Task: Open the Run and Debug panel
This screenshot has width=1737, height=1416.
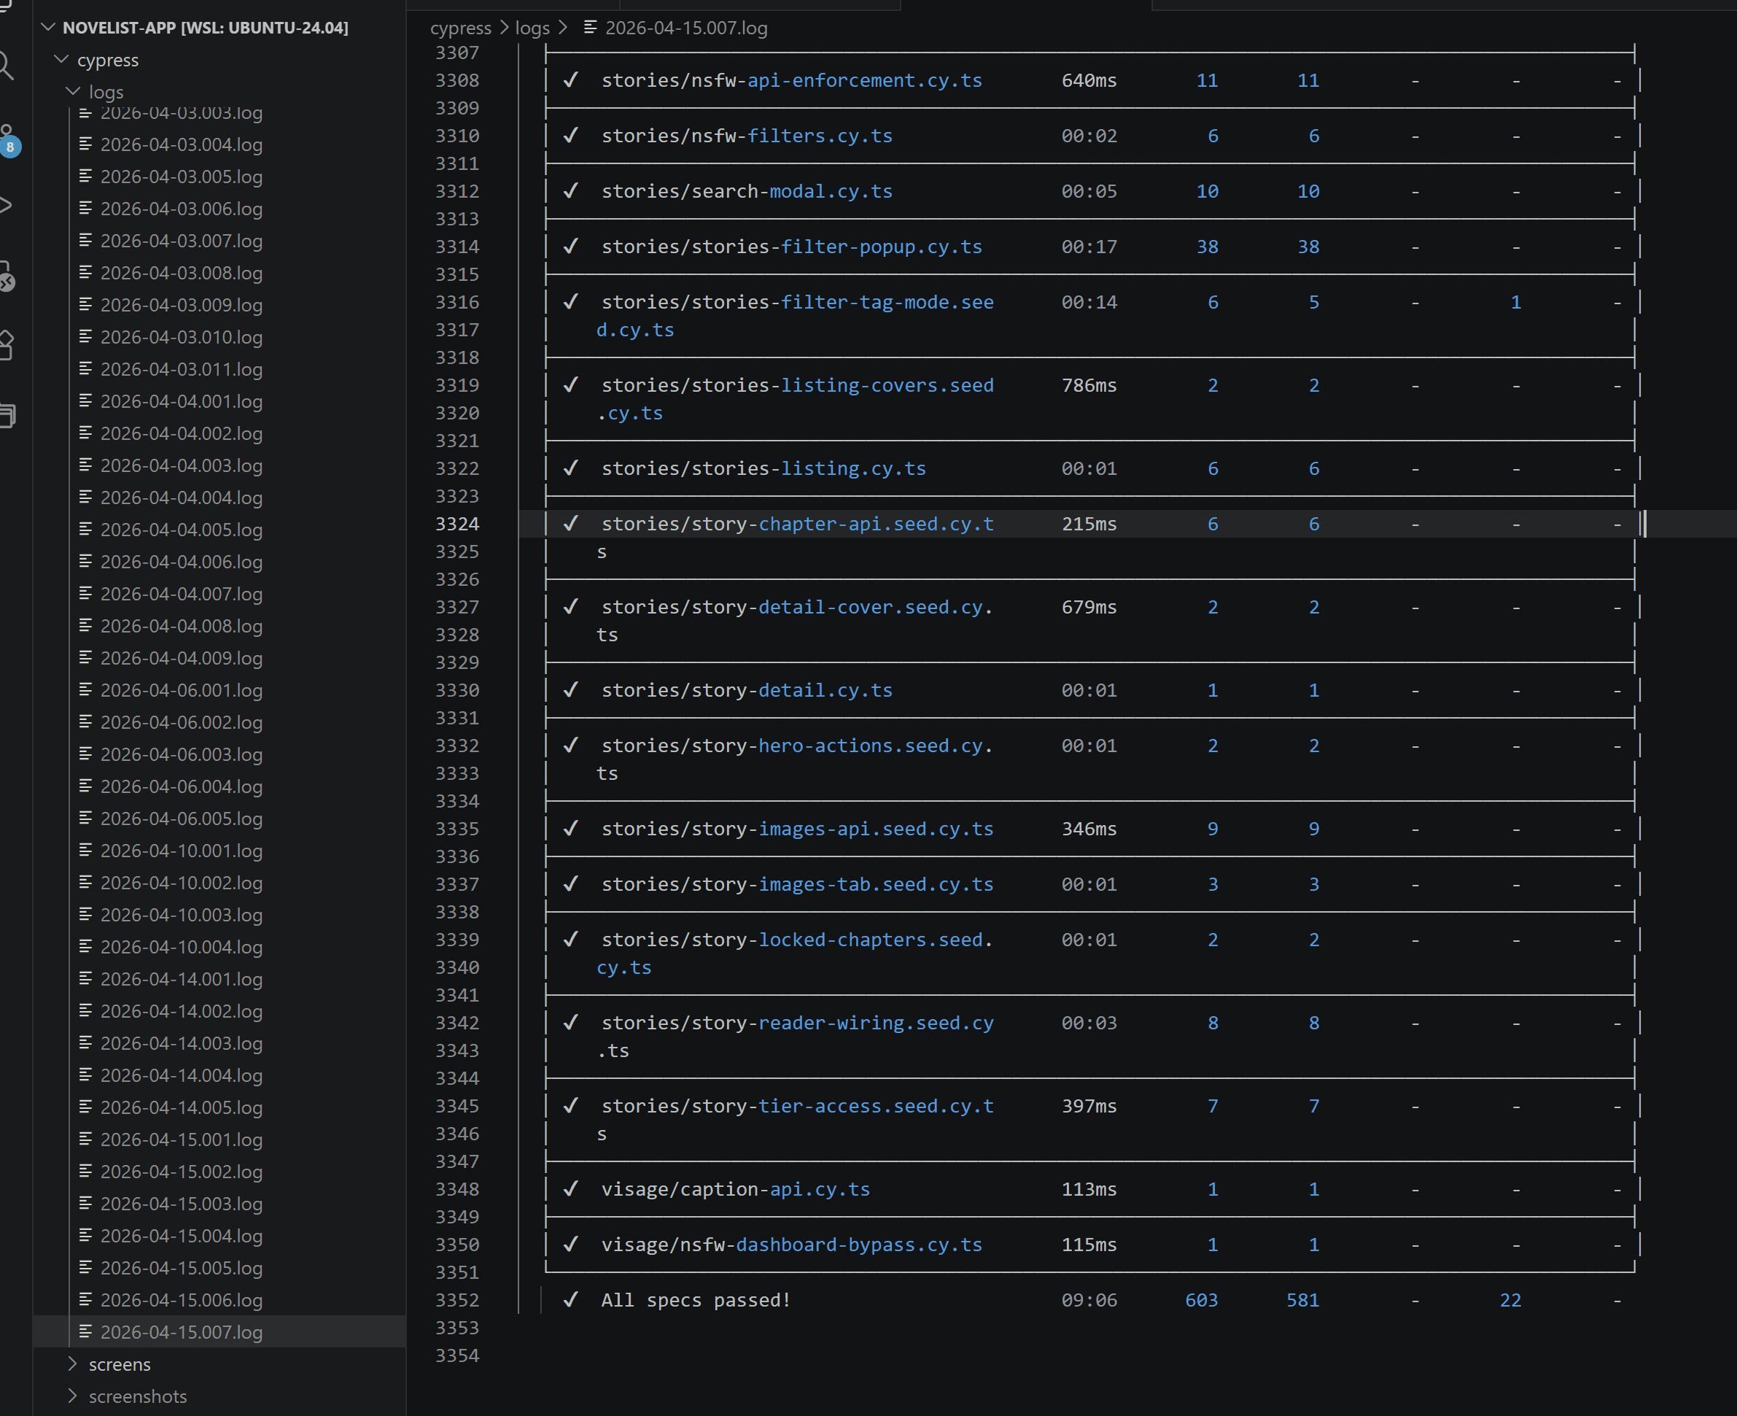Action: click(x=8, y=205)
